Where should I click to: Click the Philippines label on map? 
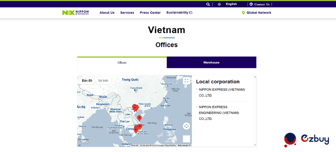click(x=169, y=129)
